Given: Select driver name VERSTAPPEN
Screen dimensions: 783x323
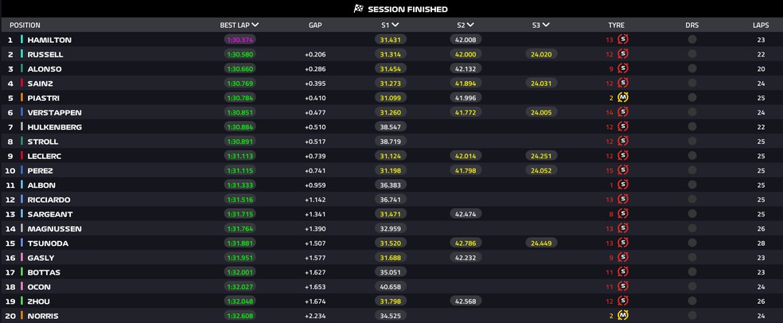Looking at the screenshot, I should coord(54,112).
